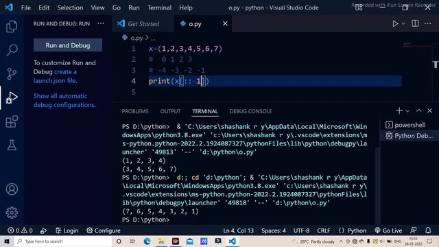Image resolution: width=439 pixels, height=247 pixels.
Task: Change encoding via UTF-8 indicator
Action: 301,231
